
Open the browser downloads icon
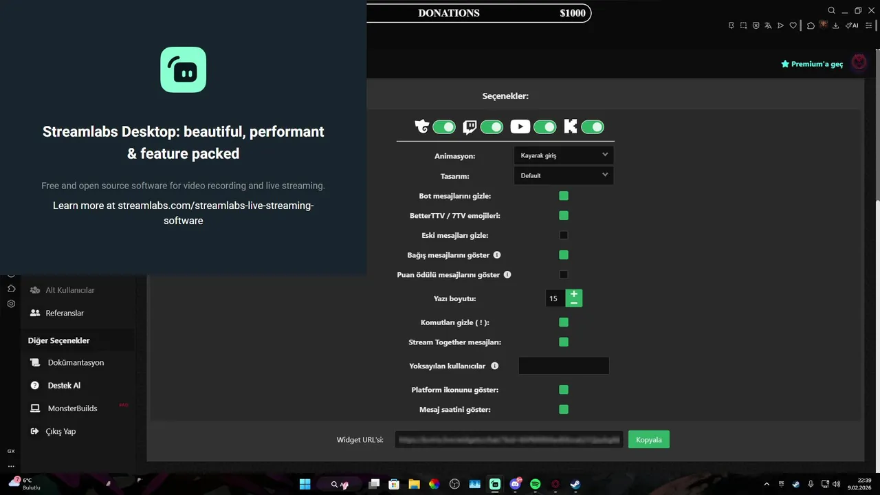click(x=835, y=25)
